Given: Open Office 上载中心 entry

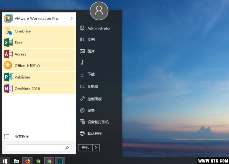Looking at the screenshot, I should tap(39, 66).
